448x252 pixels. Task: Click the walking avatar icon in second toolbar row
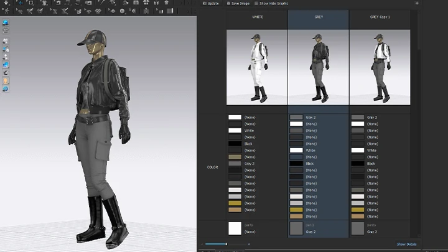[6, 11]
